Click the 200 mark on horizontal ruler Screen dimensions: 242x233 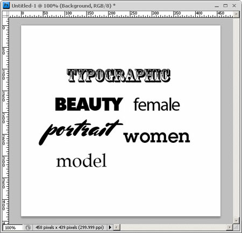112,13
